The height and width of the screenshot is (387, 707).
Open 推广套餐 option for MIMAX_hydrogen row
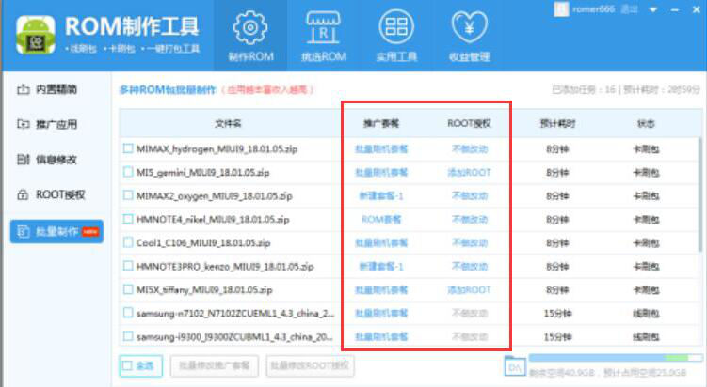click(x=381, y=149)
